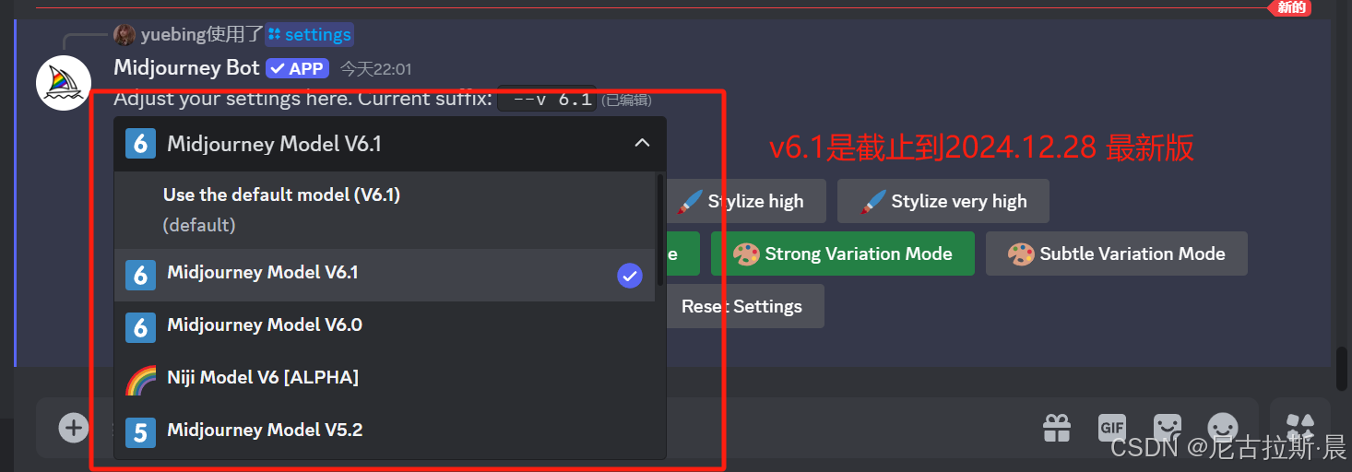1352x472 pixels.
Task: Open the GIF picker icon
Action: click(x=1112, y=427)
